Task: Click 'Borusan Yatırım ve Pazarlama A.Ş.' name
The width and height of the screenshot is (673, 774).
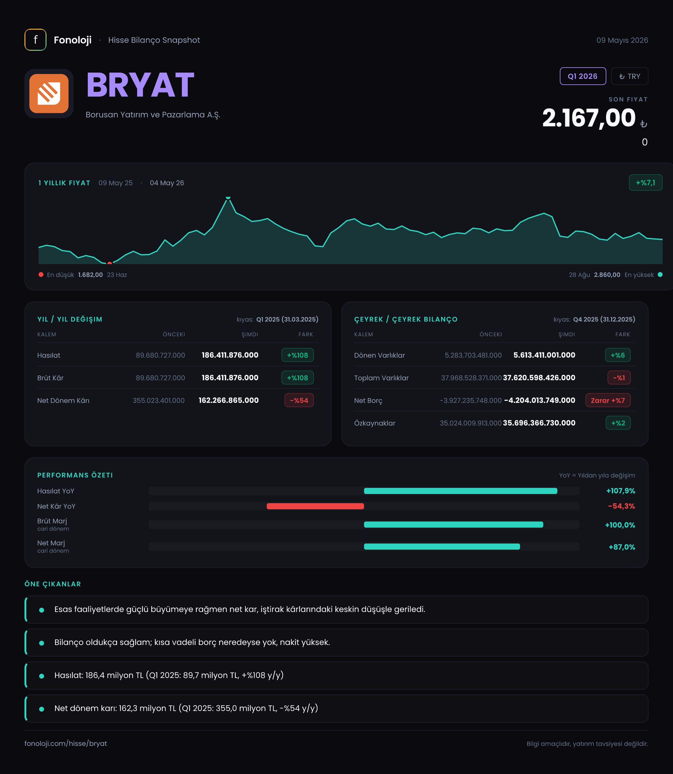Action: 153,114
